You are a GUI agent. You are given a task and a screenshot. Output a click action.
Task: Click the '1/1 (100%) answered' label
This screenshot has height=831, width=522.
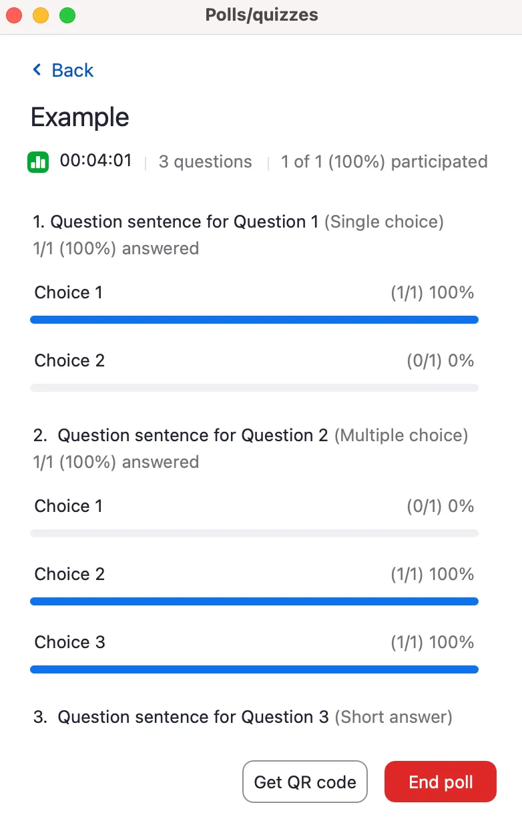pyautogui.click(x=114, y=248)
